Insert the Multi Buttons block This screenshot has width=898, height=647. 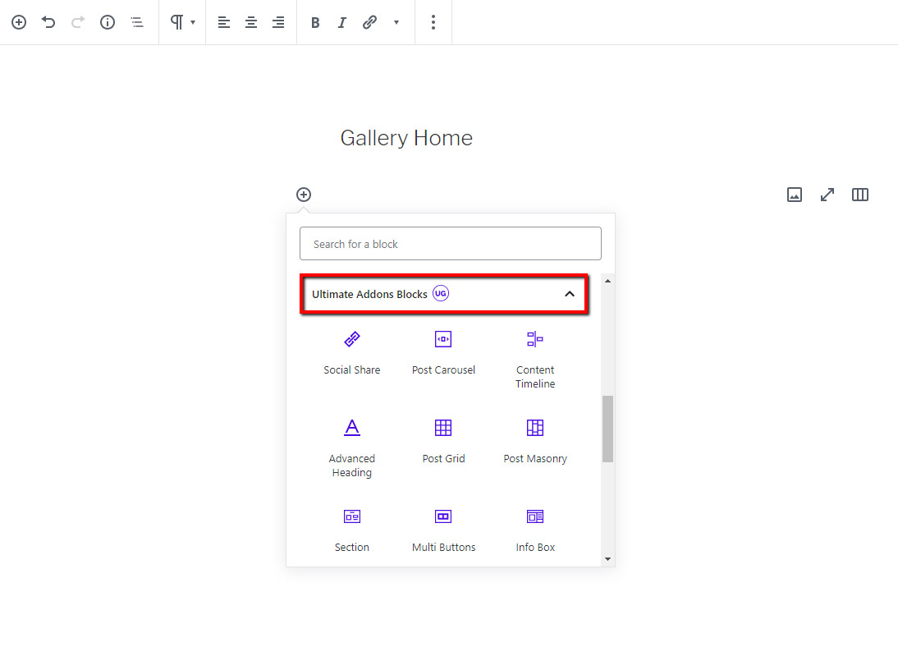click(443, 530)
